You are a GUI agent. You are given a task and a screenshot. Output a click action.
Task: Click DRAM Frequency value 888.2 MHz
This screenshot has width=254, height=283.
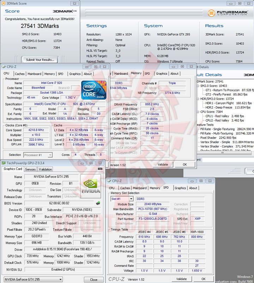pos(152,104)
